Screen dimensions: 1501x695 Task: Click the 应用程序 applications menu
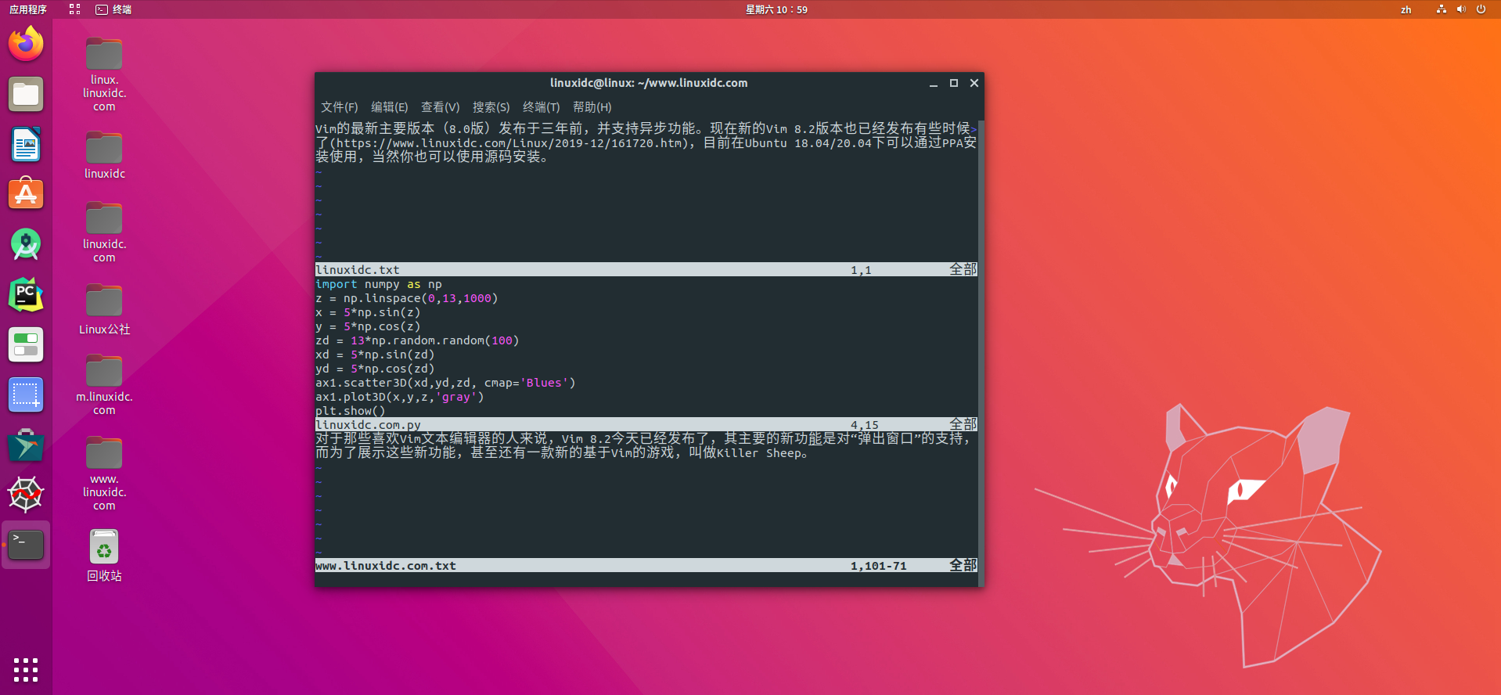pyautogui.click(x=28, y=9)
